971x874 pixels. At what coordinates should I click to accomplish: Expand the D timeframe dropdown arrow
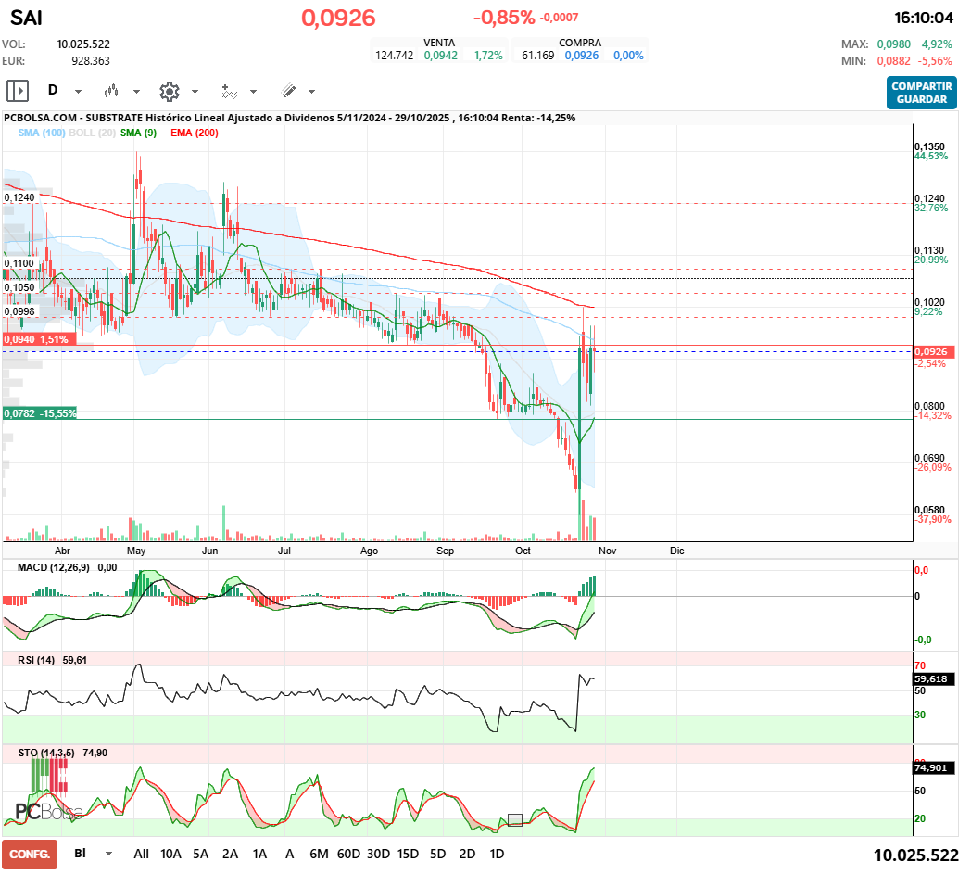(x=78, y=92)
